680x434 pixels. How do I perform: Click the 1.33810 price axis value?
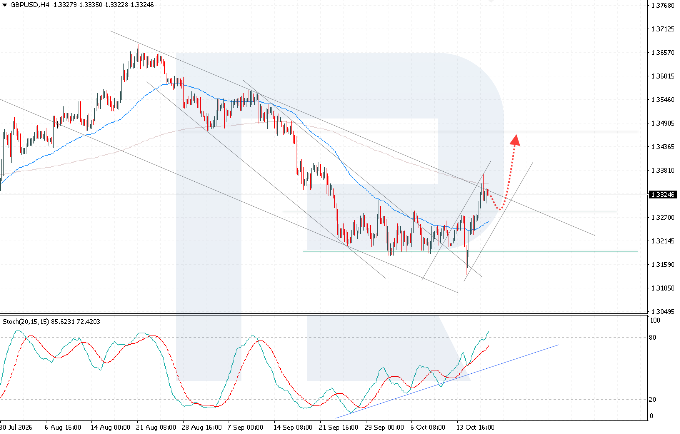(x=663, y=170)
